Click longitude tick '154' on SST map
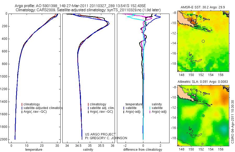 (x=211, y=75)
